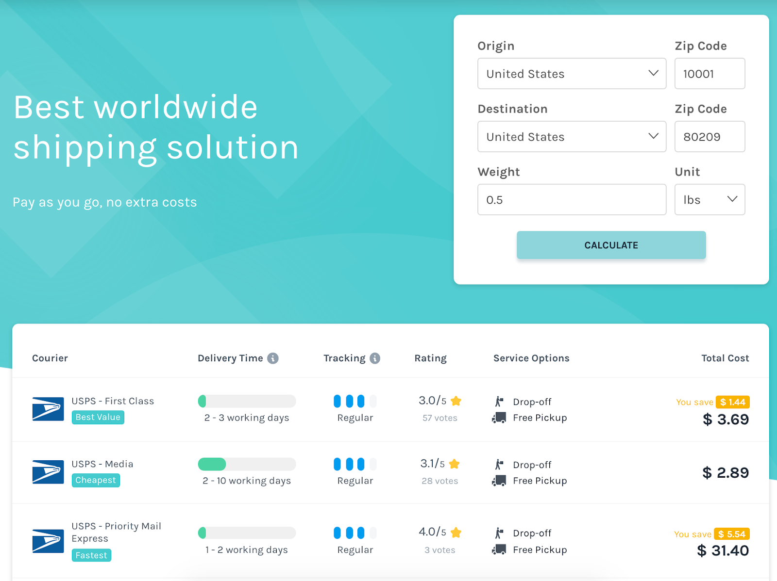The width and height of the screenshot is (777, 581).
Task: Click the star icon next to 4.0/5 rating
Action: coord(456,533)
